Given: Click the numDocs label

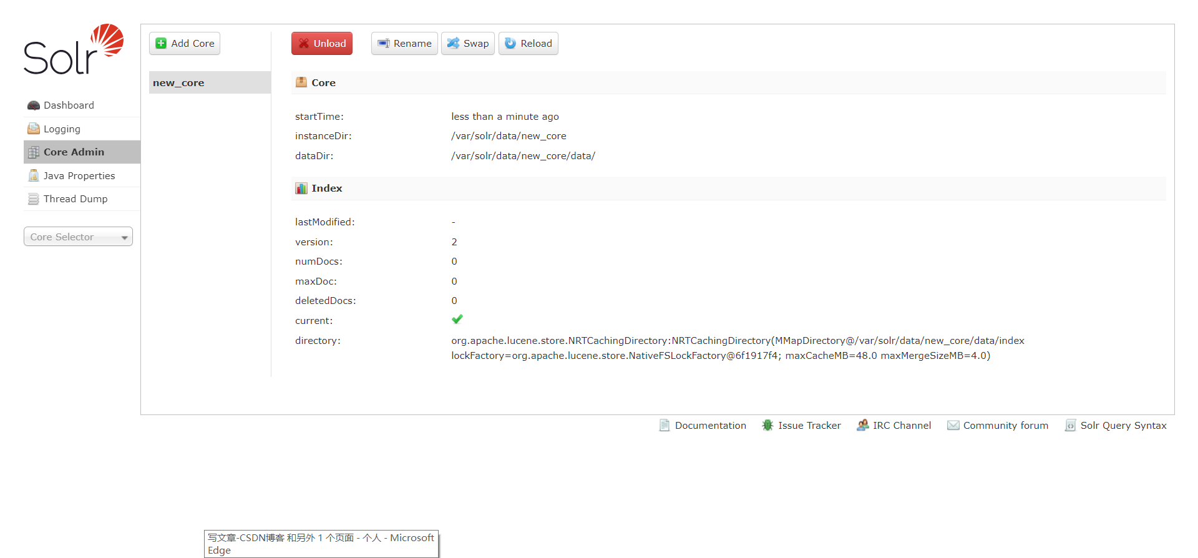Looking at the screenshot, I should (319, 262).
